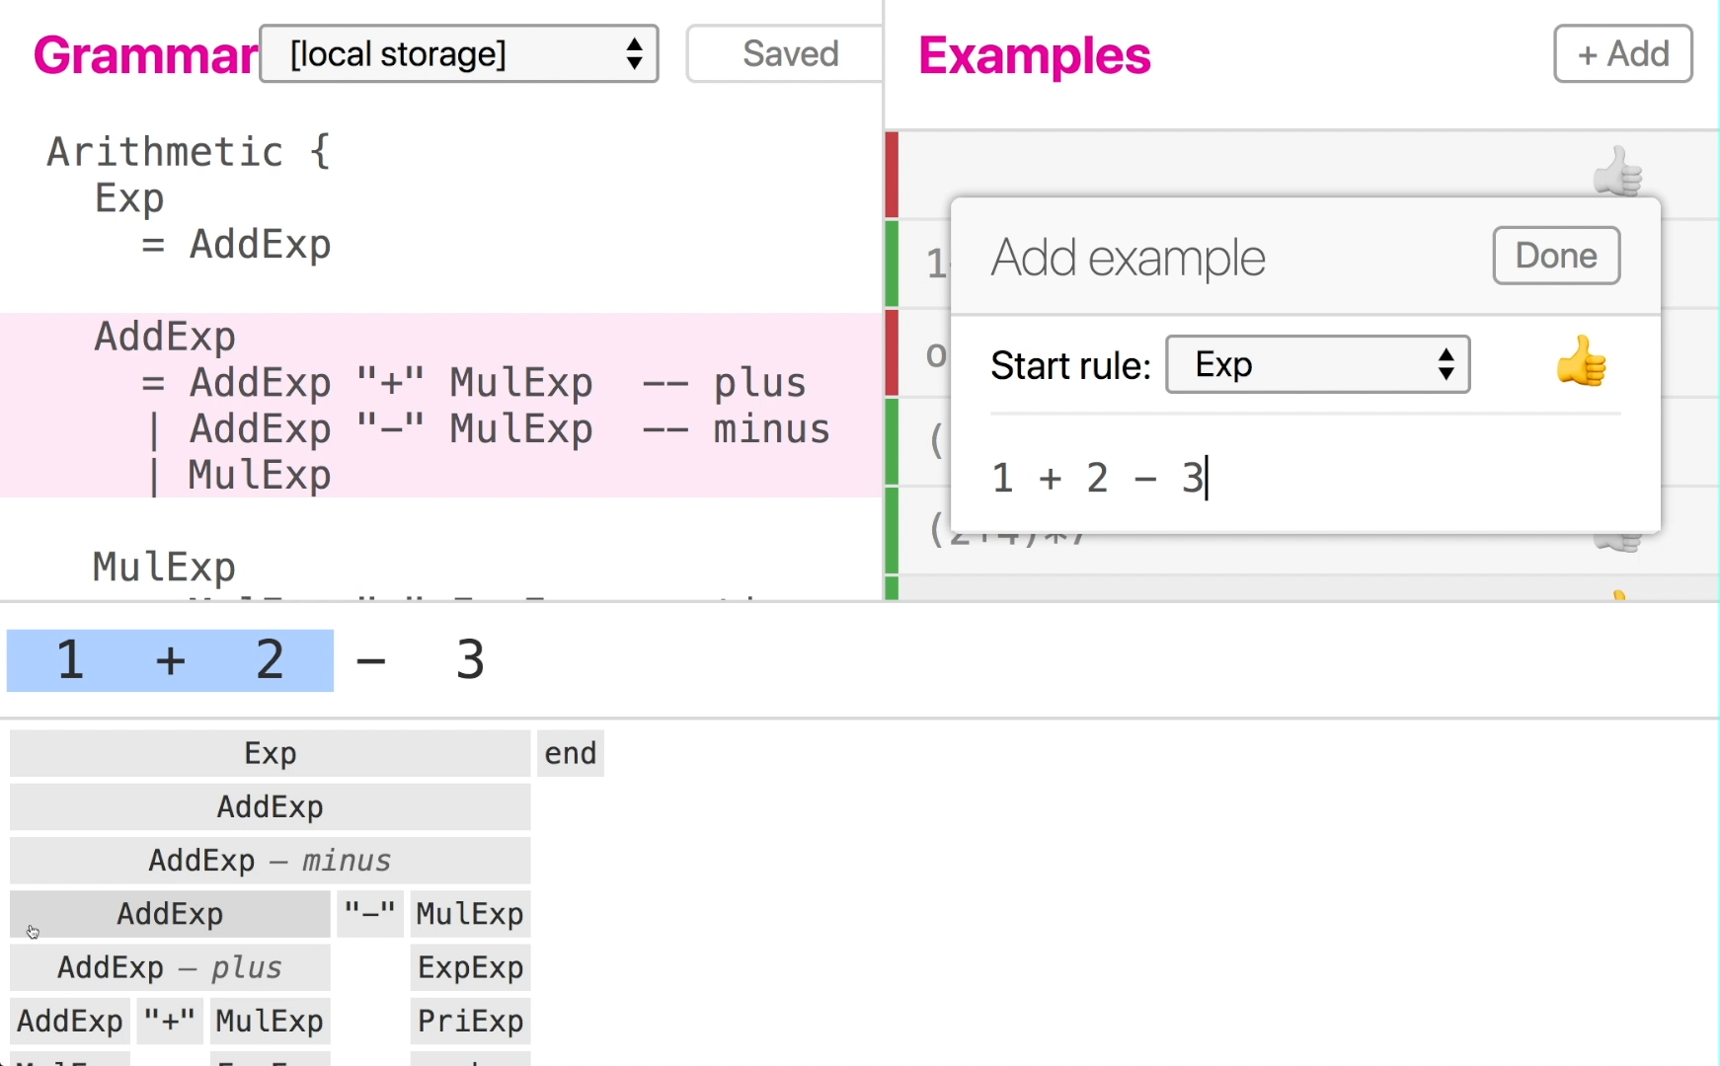Collapse the AddExp — minus node
Image resolution: width=1720 pixels, height=1066 pixels.
(270, 861)
